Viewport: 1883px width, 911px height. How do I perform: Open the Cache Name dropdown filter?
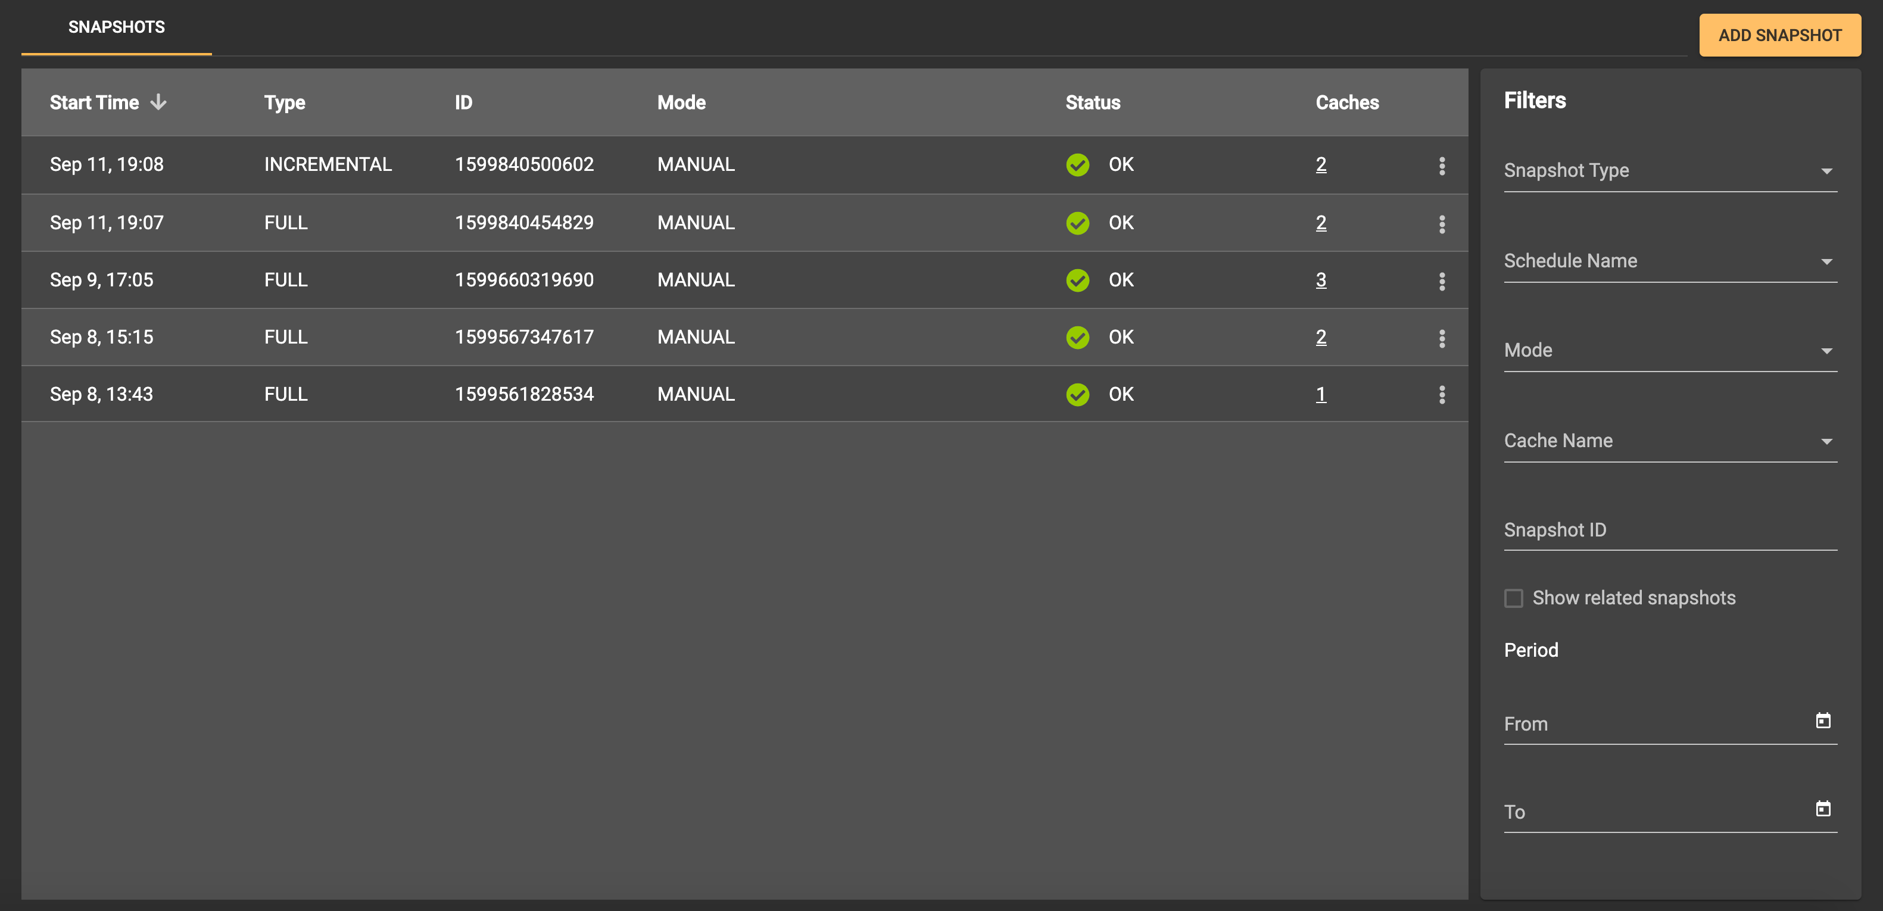point(1670,441)
